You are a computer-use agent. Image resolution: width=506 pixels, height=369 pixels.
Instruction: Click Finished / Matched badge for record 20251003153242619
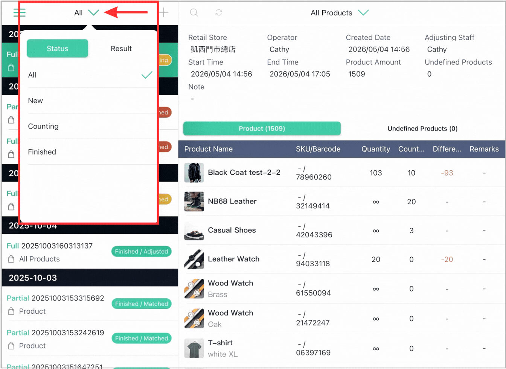click(142, 339)
